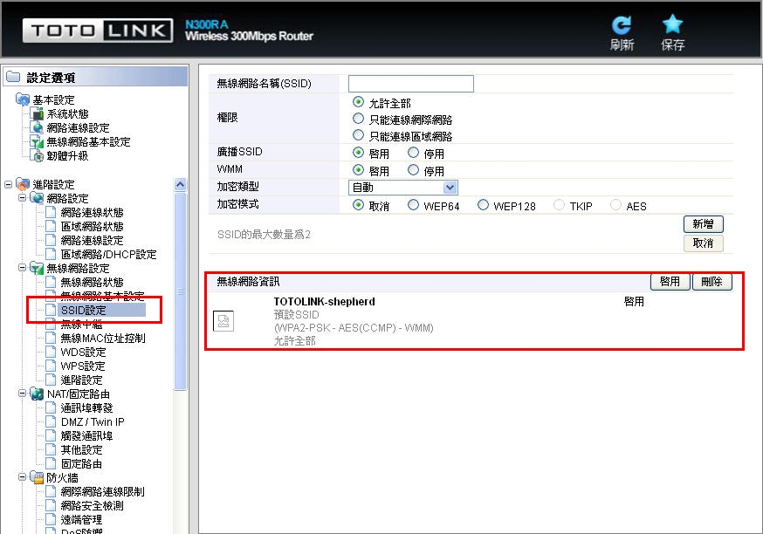Enable 廣播SSID with the 啟用 radio
The image size is (763, 534).
pos(358,153)
